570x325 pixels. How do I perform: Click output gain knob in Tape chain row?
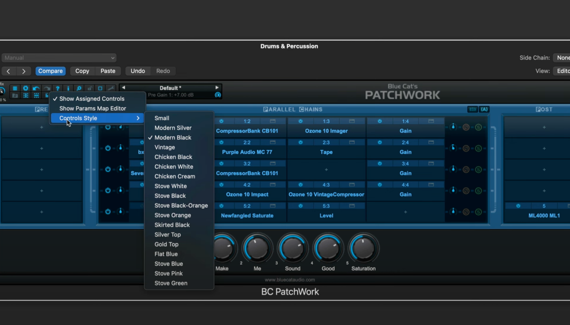pyautogui.click(x=453, y=148)
